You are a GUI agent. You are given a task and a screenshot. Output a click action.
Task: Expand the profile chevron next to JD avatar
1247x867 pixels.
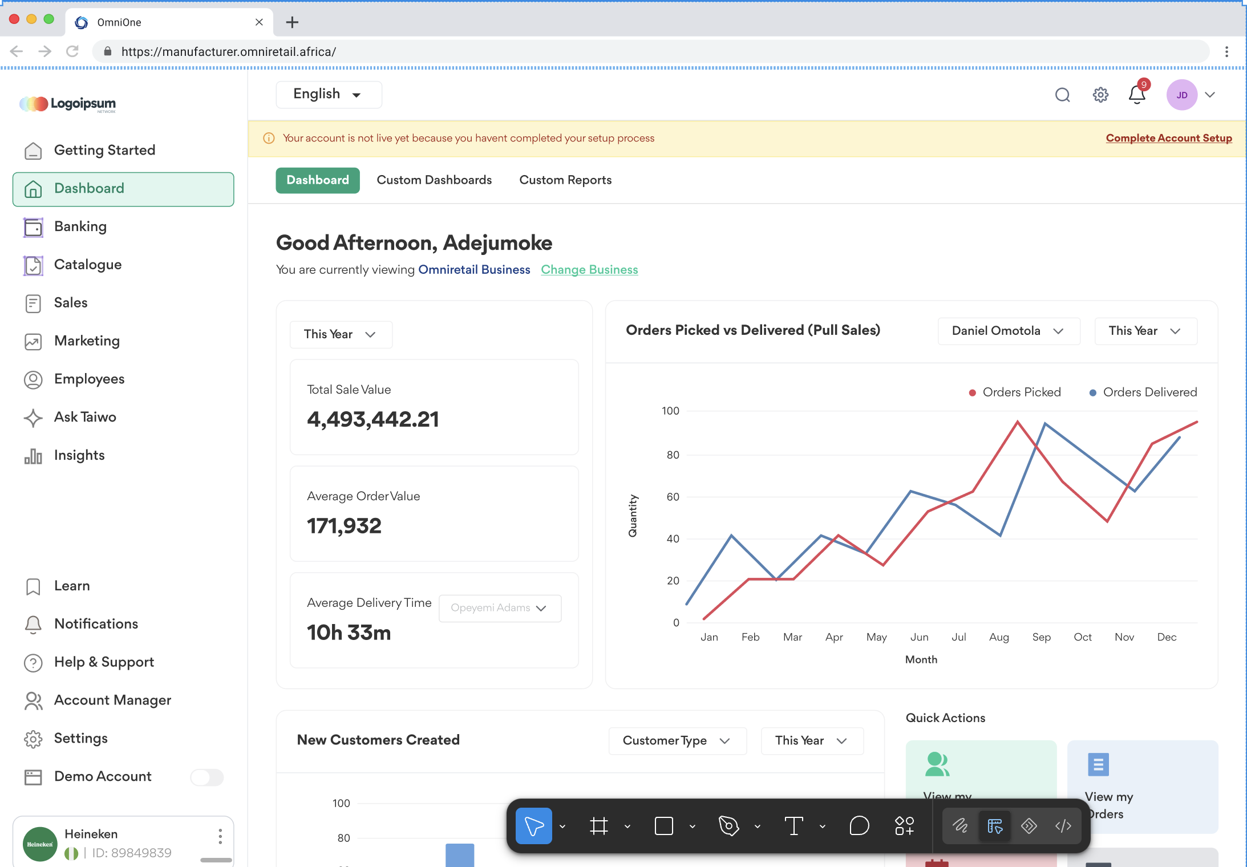(x=1210, y=95)
